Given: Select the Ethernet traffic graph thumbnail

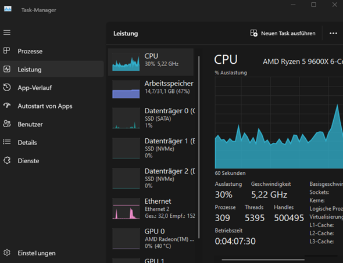Looking at the screenshot, I should point(126,208).
